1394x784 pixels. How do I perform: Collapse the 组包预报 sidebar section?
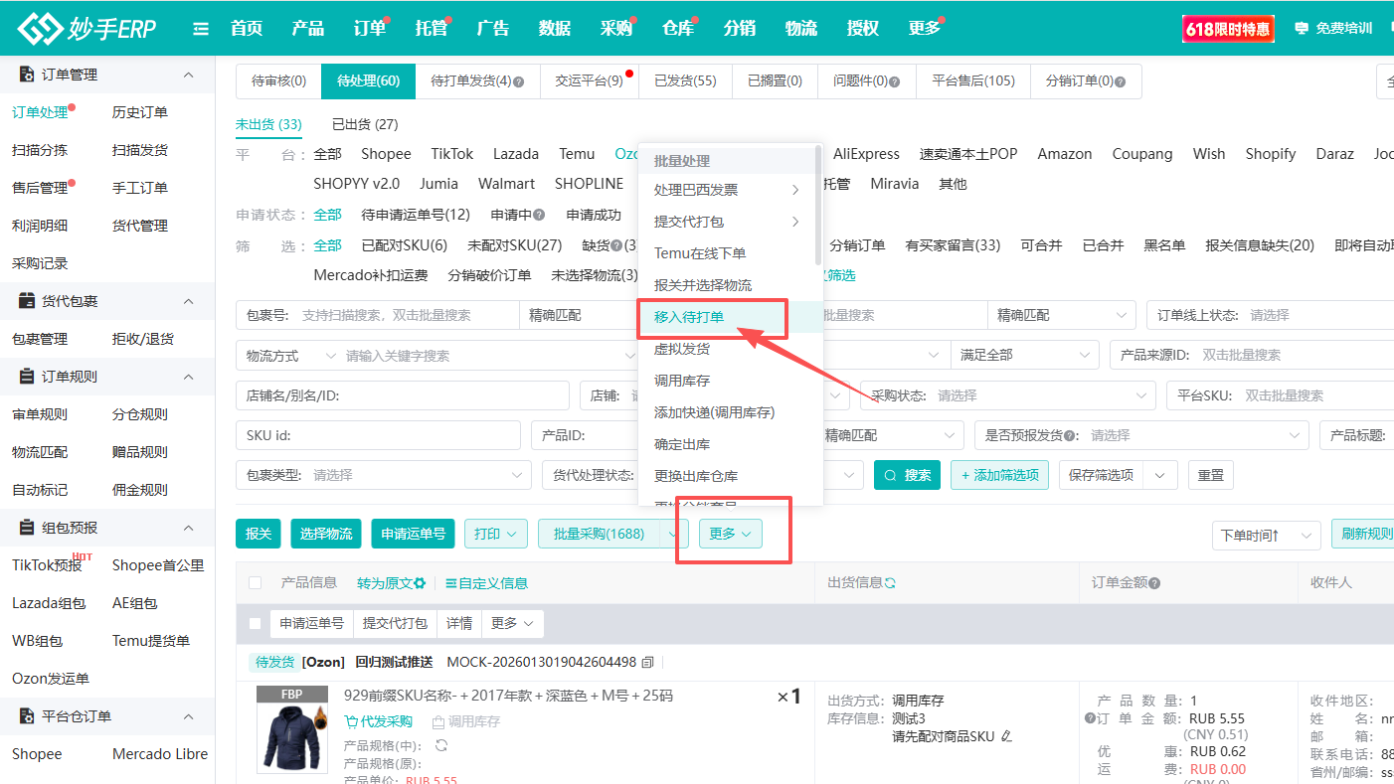[x=189, y=528]
